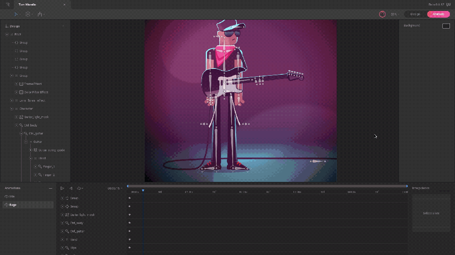Click the round avatar icon near zoom
The image size is (455, 255).
pos(382,14)
